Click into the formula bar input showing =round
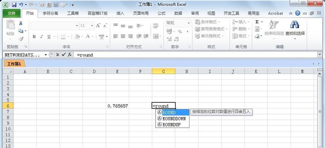The width and height of the screenshot is (325, 148). 195,55
